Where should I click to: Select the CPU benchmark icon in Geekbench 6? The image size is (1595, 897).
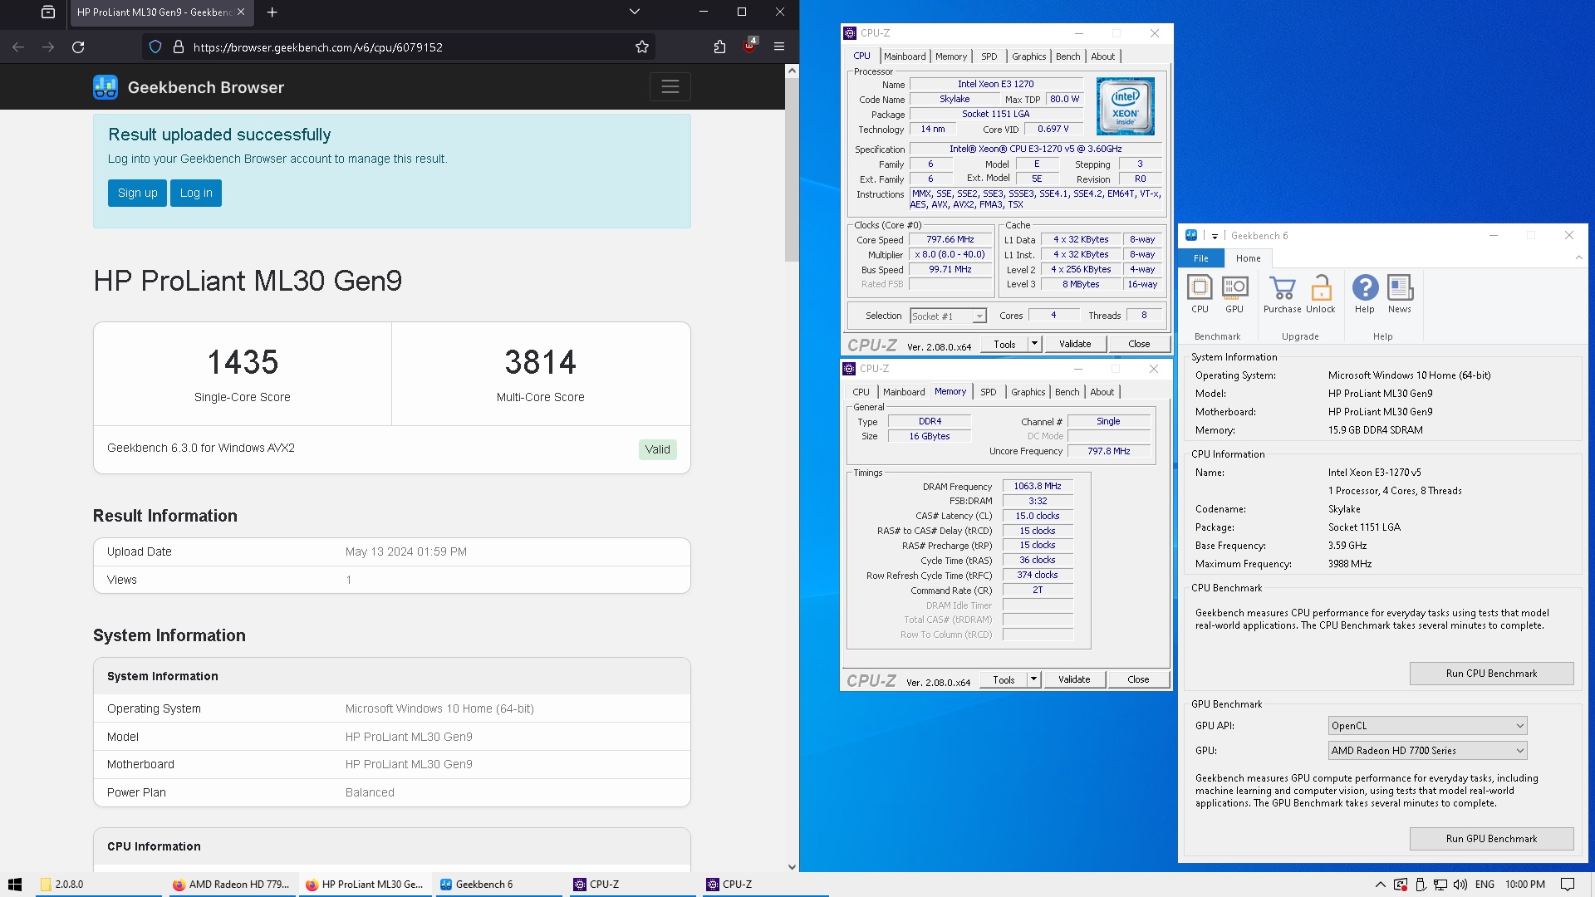[1200, 294]
